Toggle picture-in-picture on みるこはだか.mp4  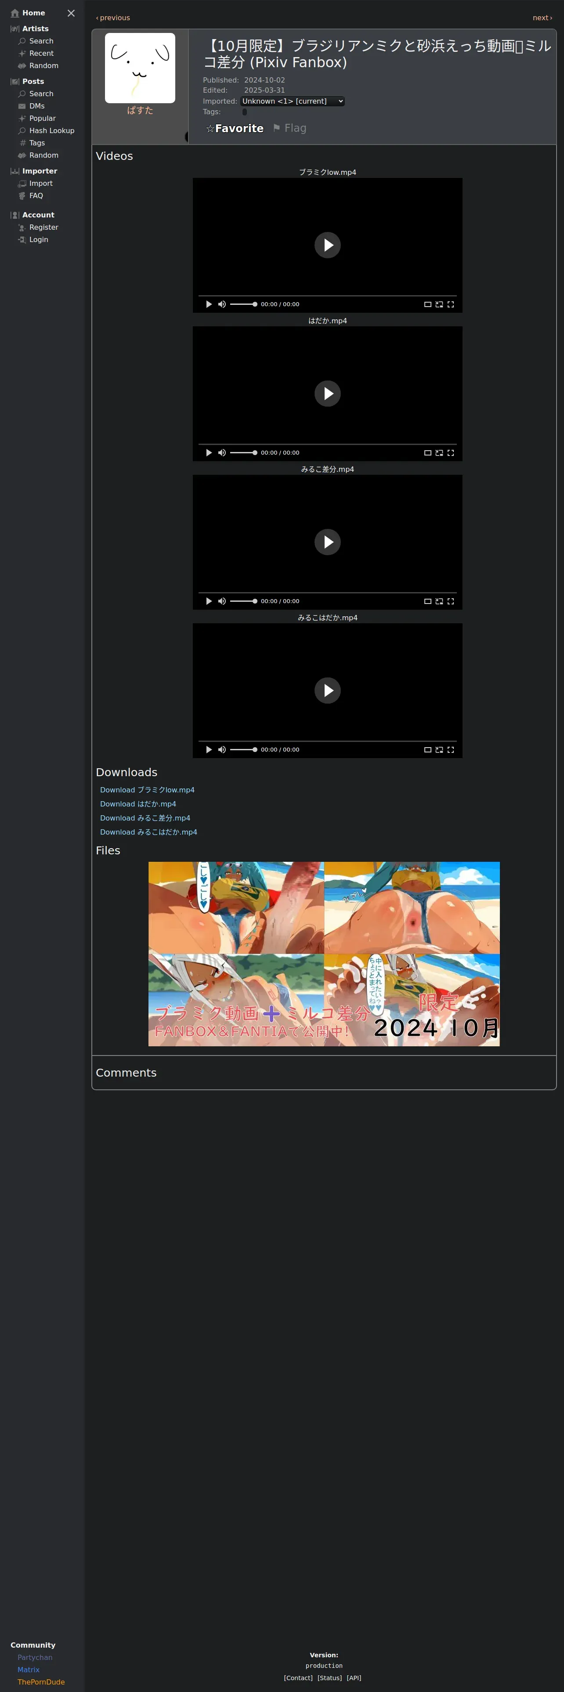(439, 749)
